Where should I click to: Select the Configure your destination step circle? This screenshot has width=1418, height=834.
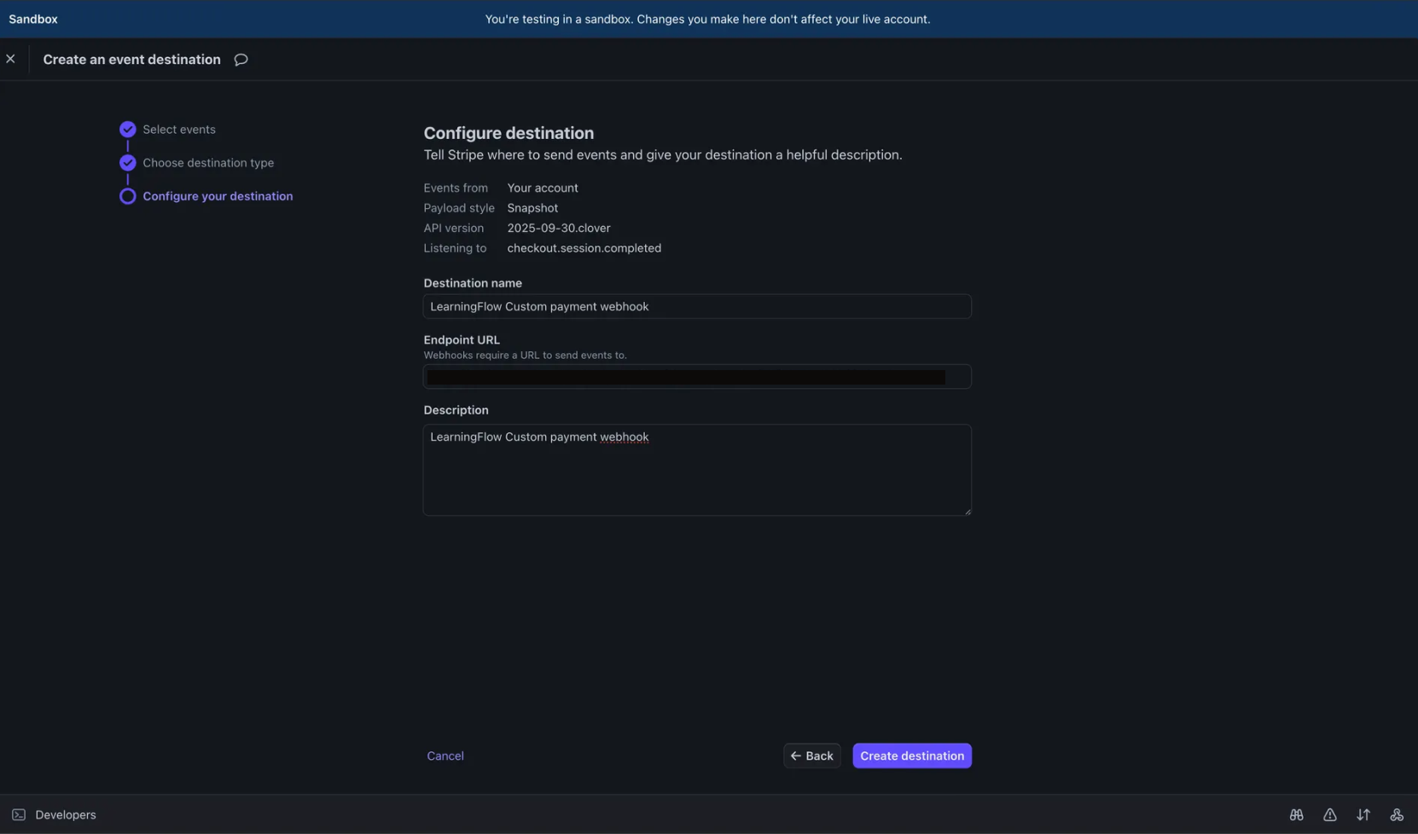(127, 196)
